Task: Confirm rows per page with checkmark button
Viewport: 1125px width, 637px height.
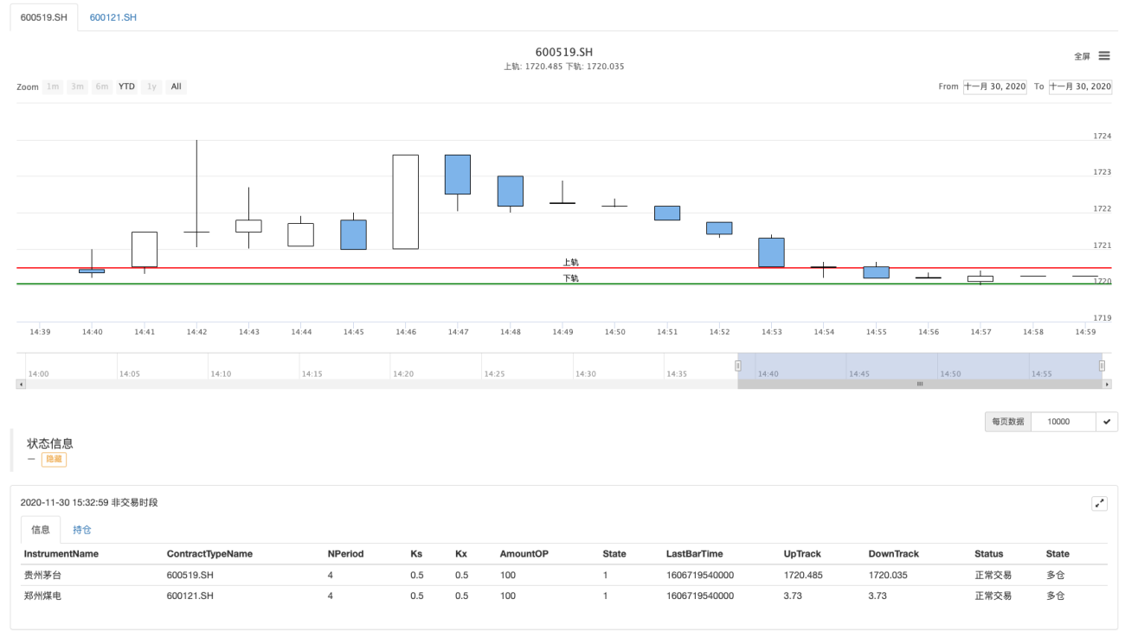Action: [x=1107, y=422]
